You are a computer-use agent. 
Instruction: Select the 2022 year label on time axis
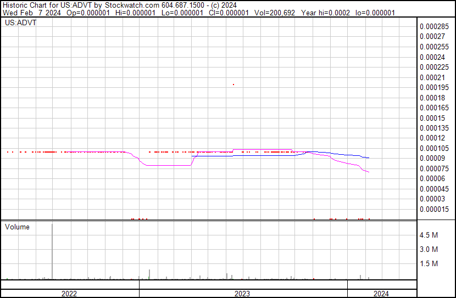click(x=69, y=294)
